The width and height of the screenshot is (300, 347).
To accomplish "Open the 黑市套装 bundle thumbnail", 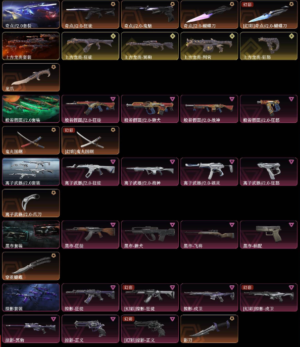I will tap(31, 234).
